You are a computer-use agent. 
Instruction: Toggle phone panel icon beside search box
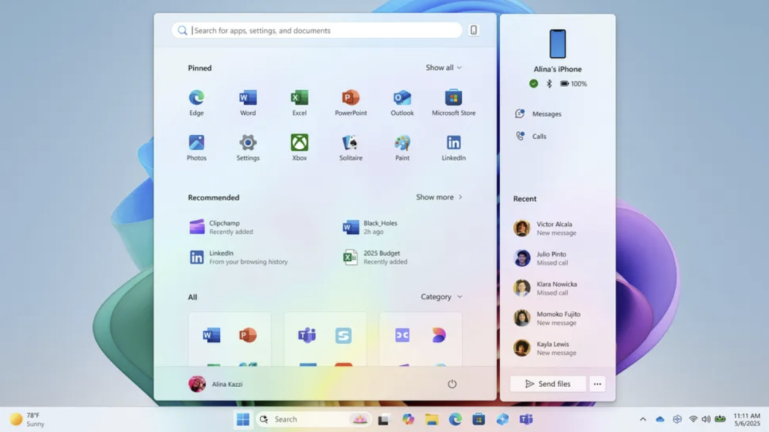point(473,30)
